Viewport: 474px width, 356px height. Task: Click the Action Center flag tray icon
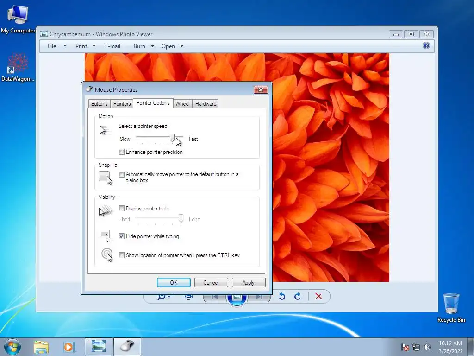pos(405,347)
